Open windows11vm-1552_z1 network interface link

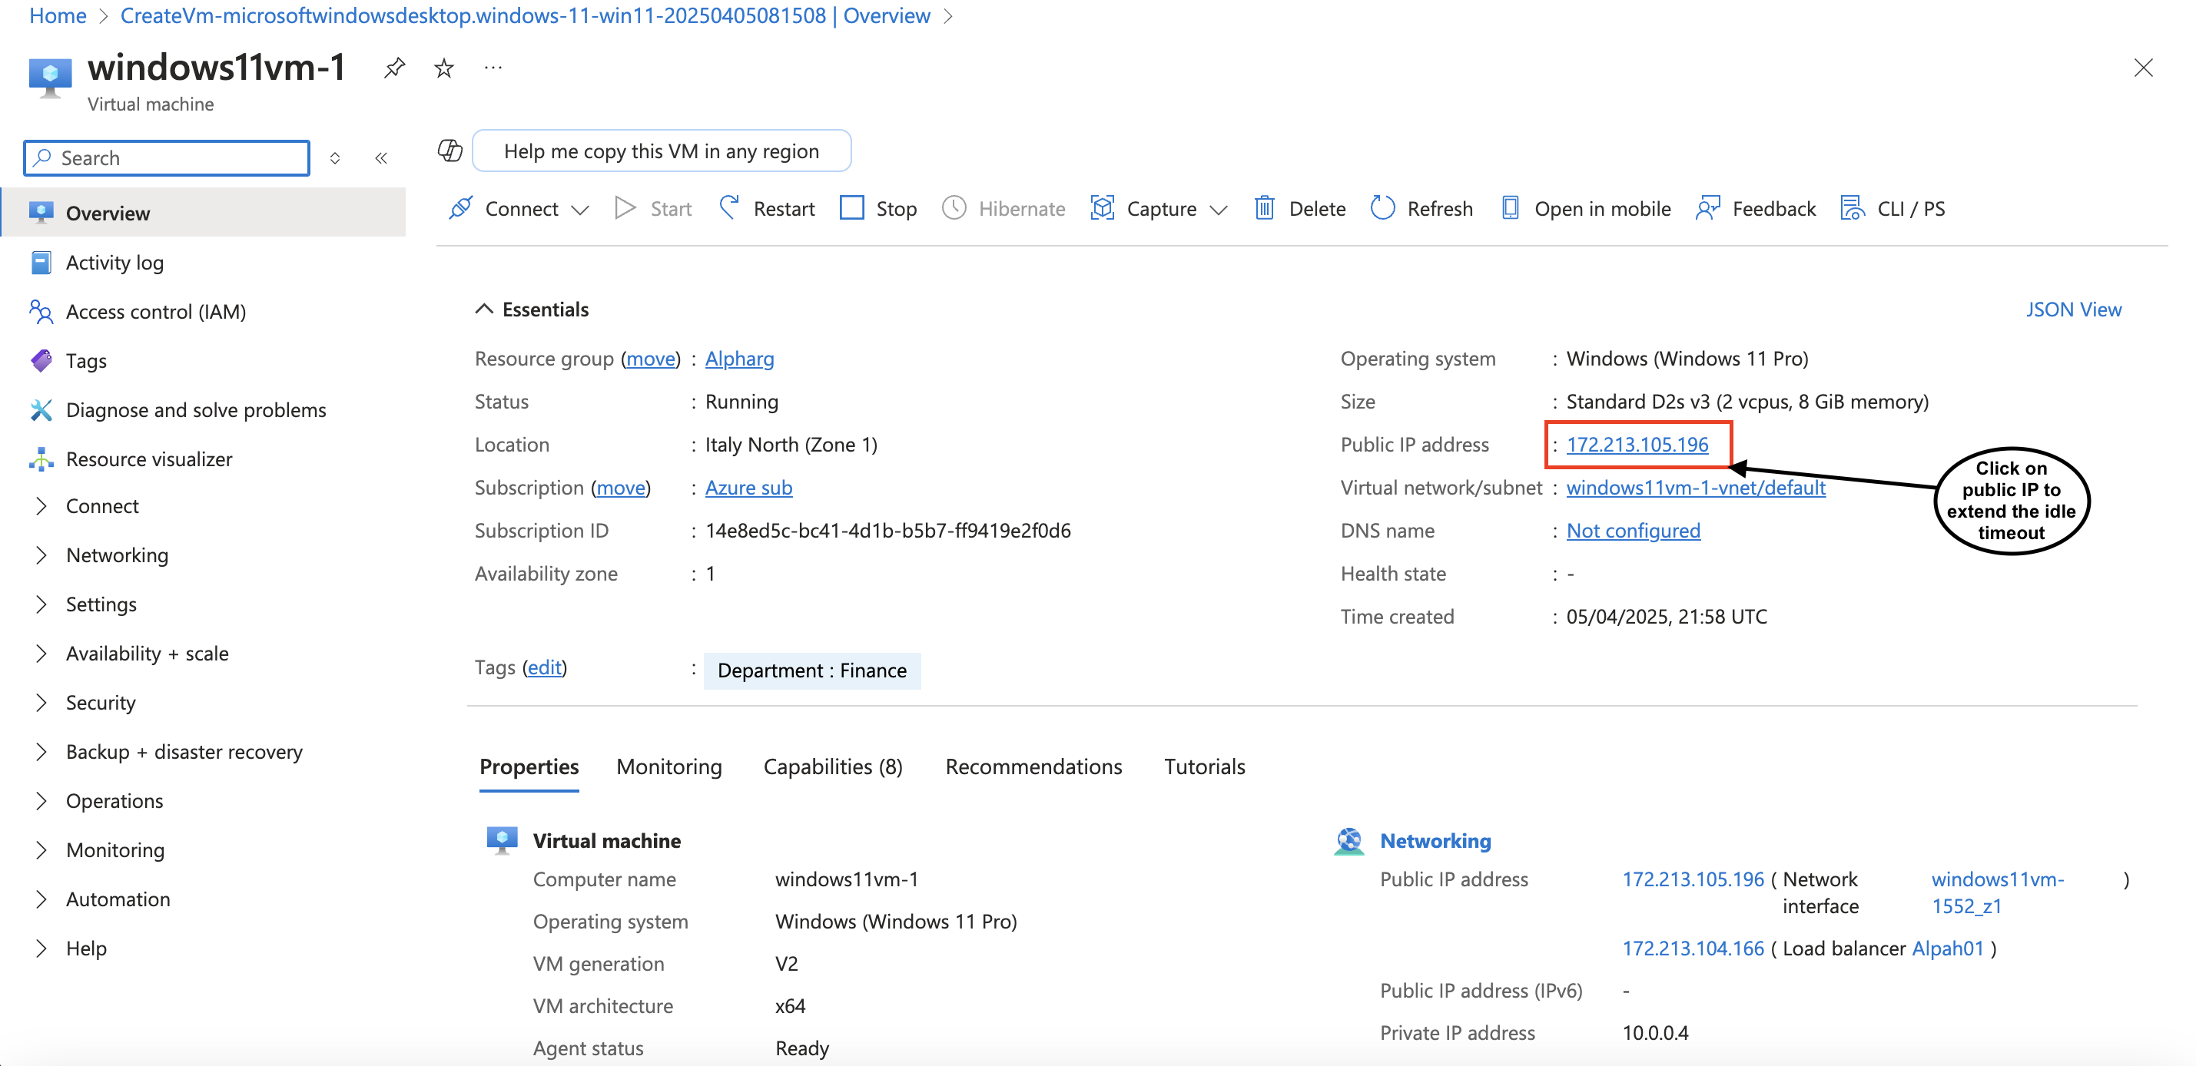[1997, 892]
